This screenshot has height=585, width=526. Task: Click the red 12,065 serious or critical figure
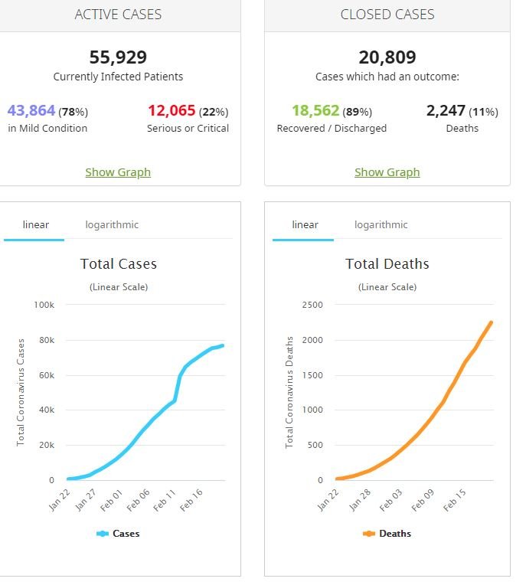tap(171, 111)
